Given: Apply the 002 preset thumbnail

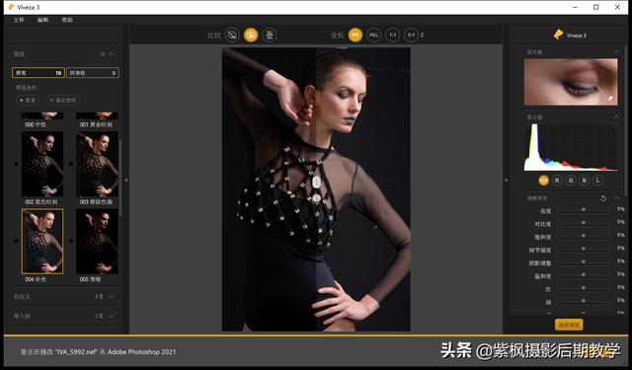Looking at the screenshot, I should pos(42,164).
